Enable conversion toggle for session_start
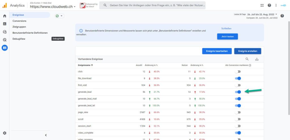 point(238,126)
